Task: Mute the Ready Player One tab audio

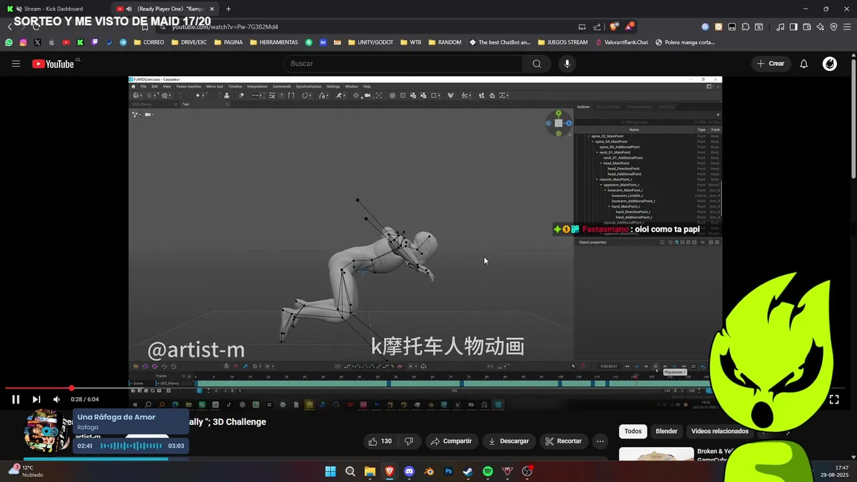Action: click(129, 9)
